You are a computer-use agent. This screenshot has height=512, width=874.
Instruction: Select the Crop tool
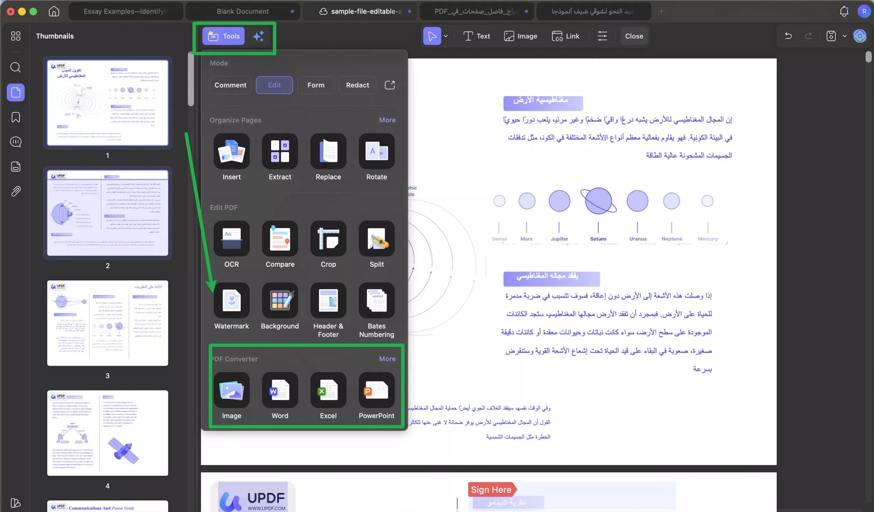tap(328, 245)
